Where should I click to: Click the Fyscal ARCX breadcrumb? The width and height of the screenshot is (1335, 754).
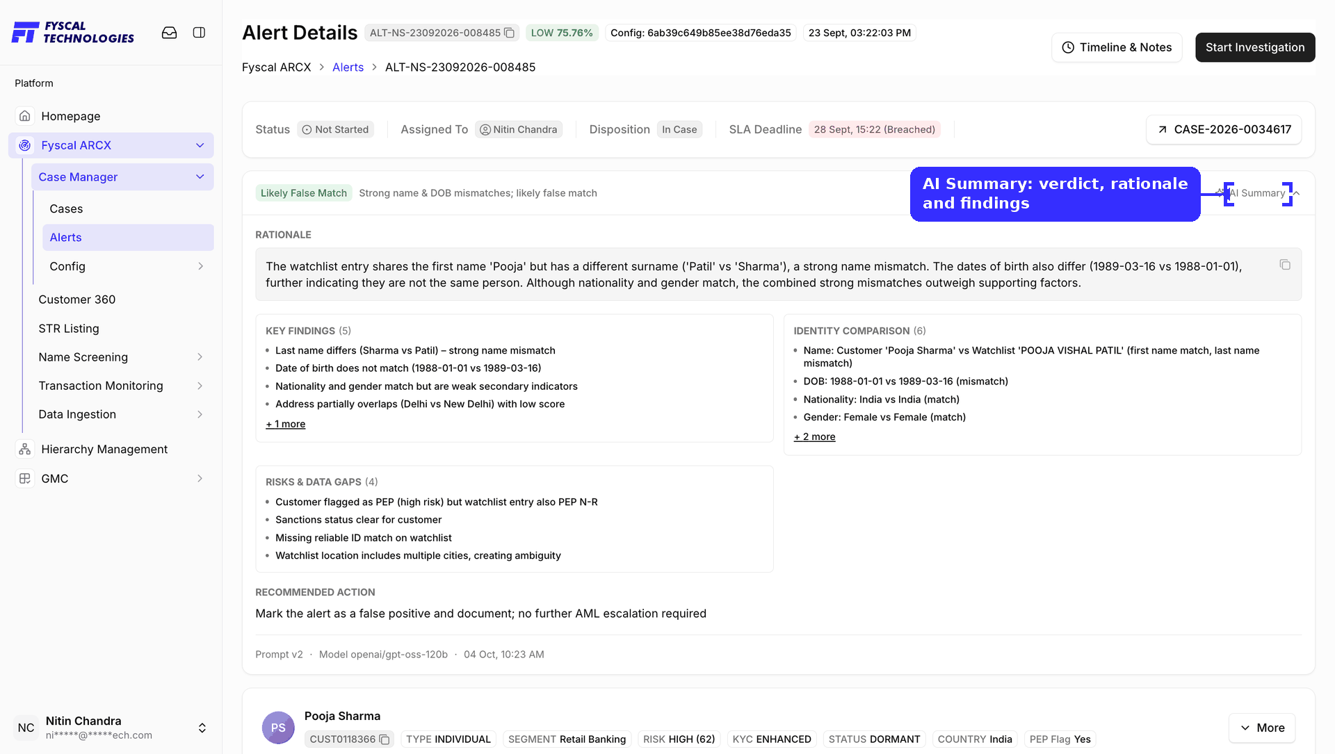point(276,67)
